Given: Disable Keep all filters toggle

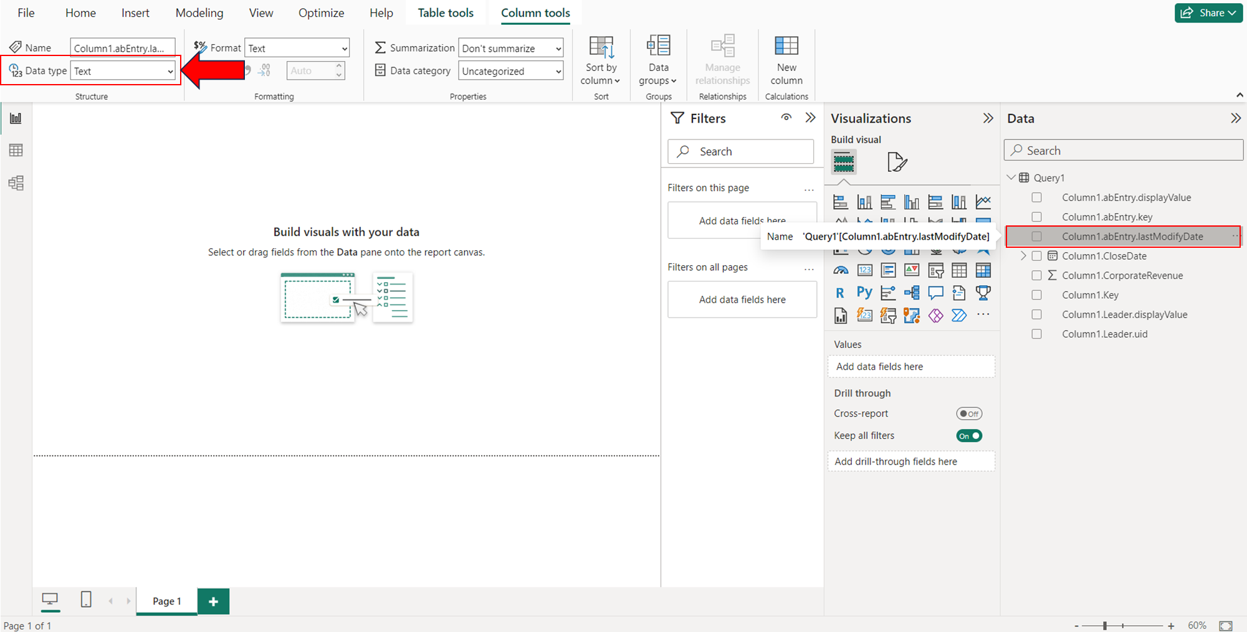Looking at the screenshot, I should coord(968,436).
